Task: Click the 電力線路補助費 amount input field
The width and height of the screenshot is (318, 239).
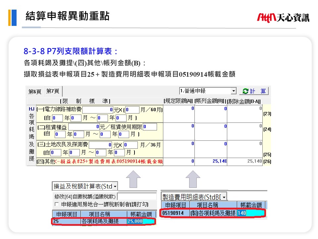Action: (x=98, y=110)
